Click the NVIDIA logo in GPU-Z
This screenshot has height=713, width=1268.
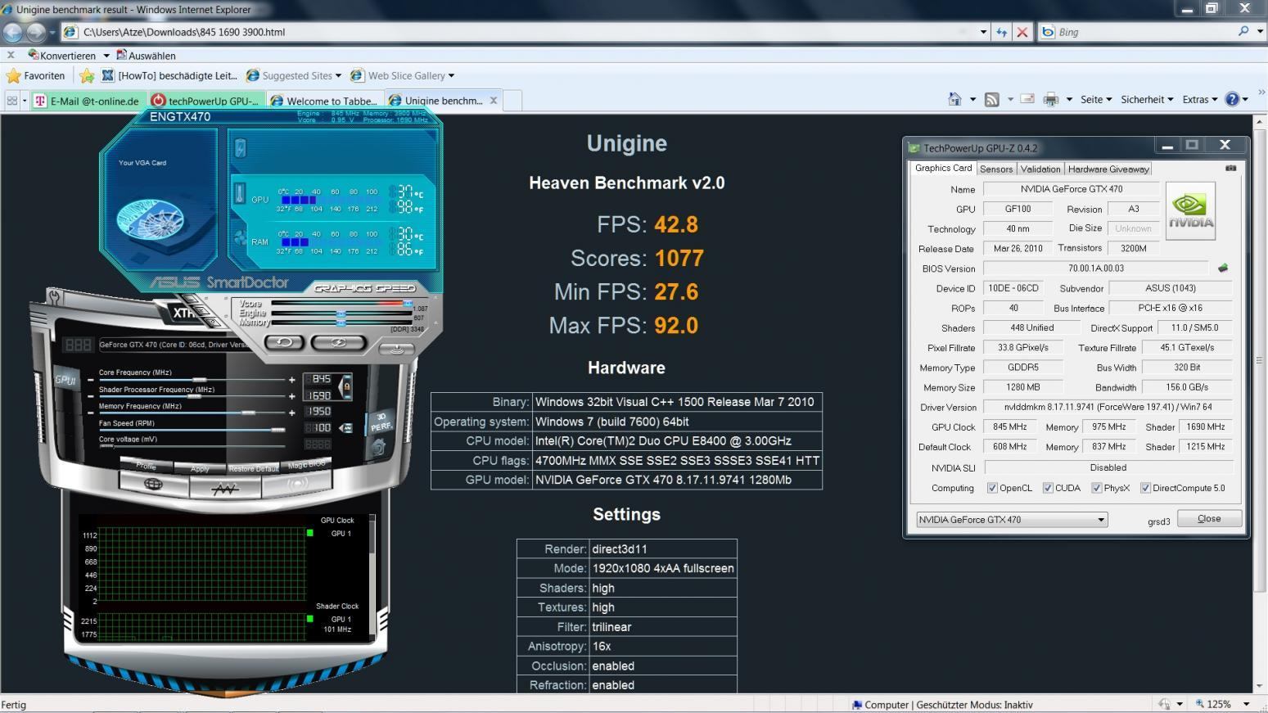tap(1190, 210)
